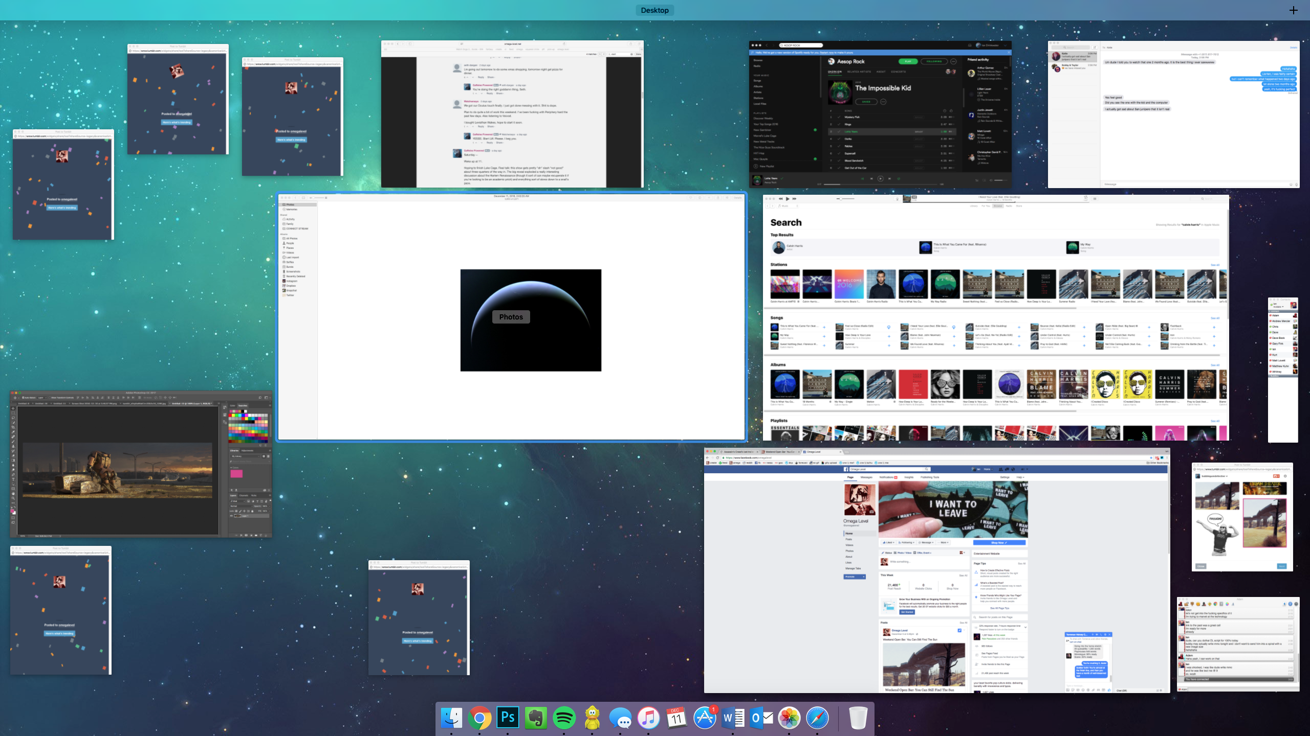Image resolution: width=1310 pixels, height=736 pixels.
Task: Toggle the checkbox on the Omega Level Facebook post
Action: (959, 630)
